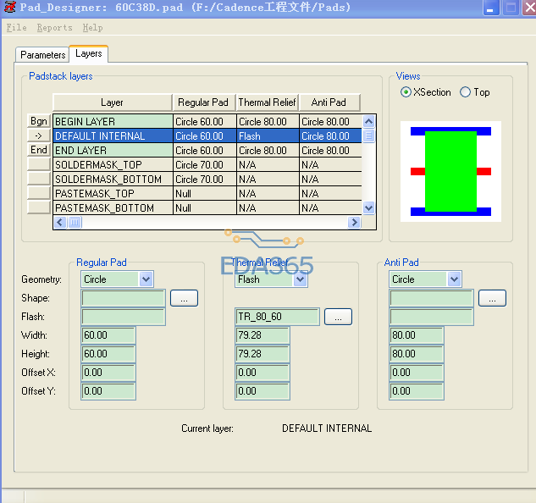Click the Regular Pad Shape input field

[124, 298]
